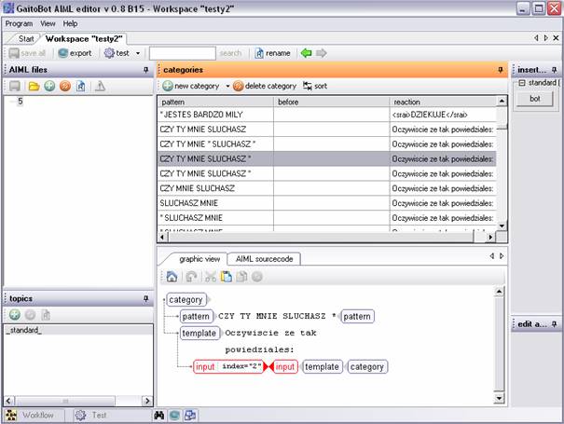Click the green back arrow

pos(306,53)
